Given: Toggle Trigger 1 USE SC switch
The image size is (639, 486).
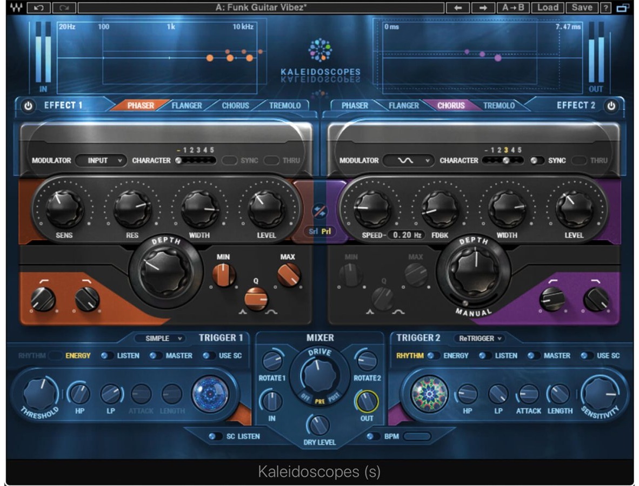Looking at the screenshot, I should [x=209, y=356].
